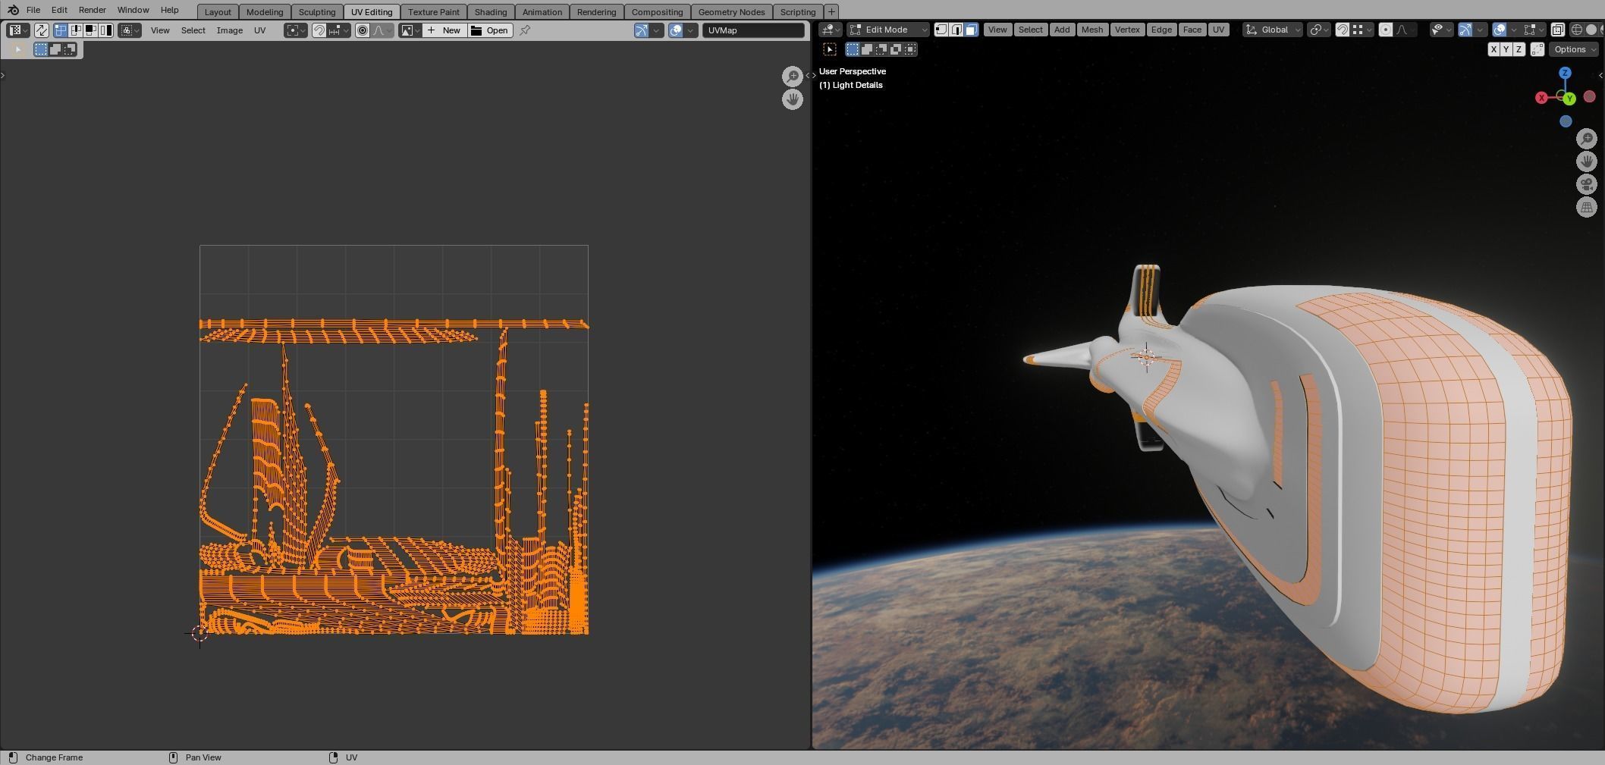Click Open image button
Image resolution: width=1605 pixels, height=765 pixels.
point(490,30)
